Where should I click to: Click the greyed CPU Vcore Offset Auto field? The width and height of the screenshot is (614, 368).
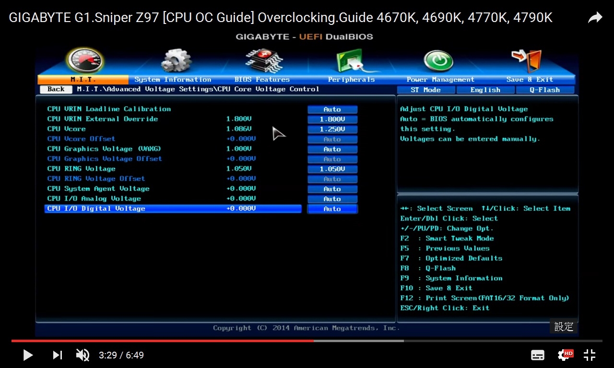pyautogui.click(x=332, y=139)
